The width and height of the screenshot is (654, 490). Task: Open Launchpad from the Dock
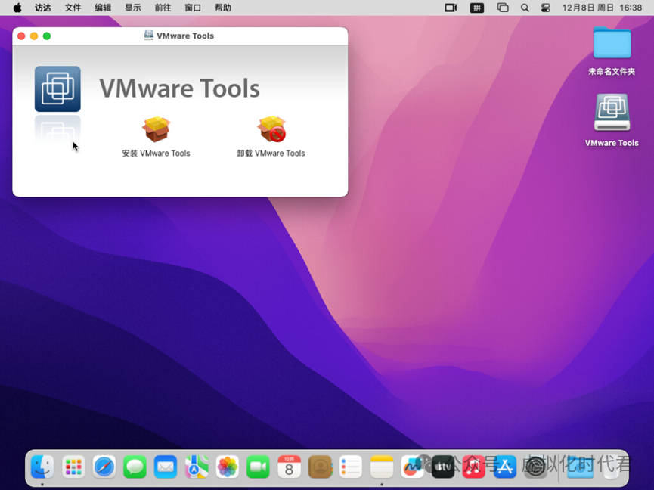point(73,467)
